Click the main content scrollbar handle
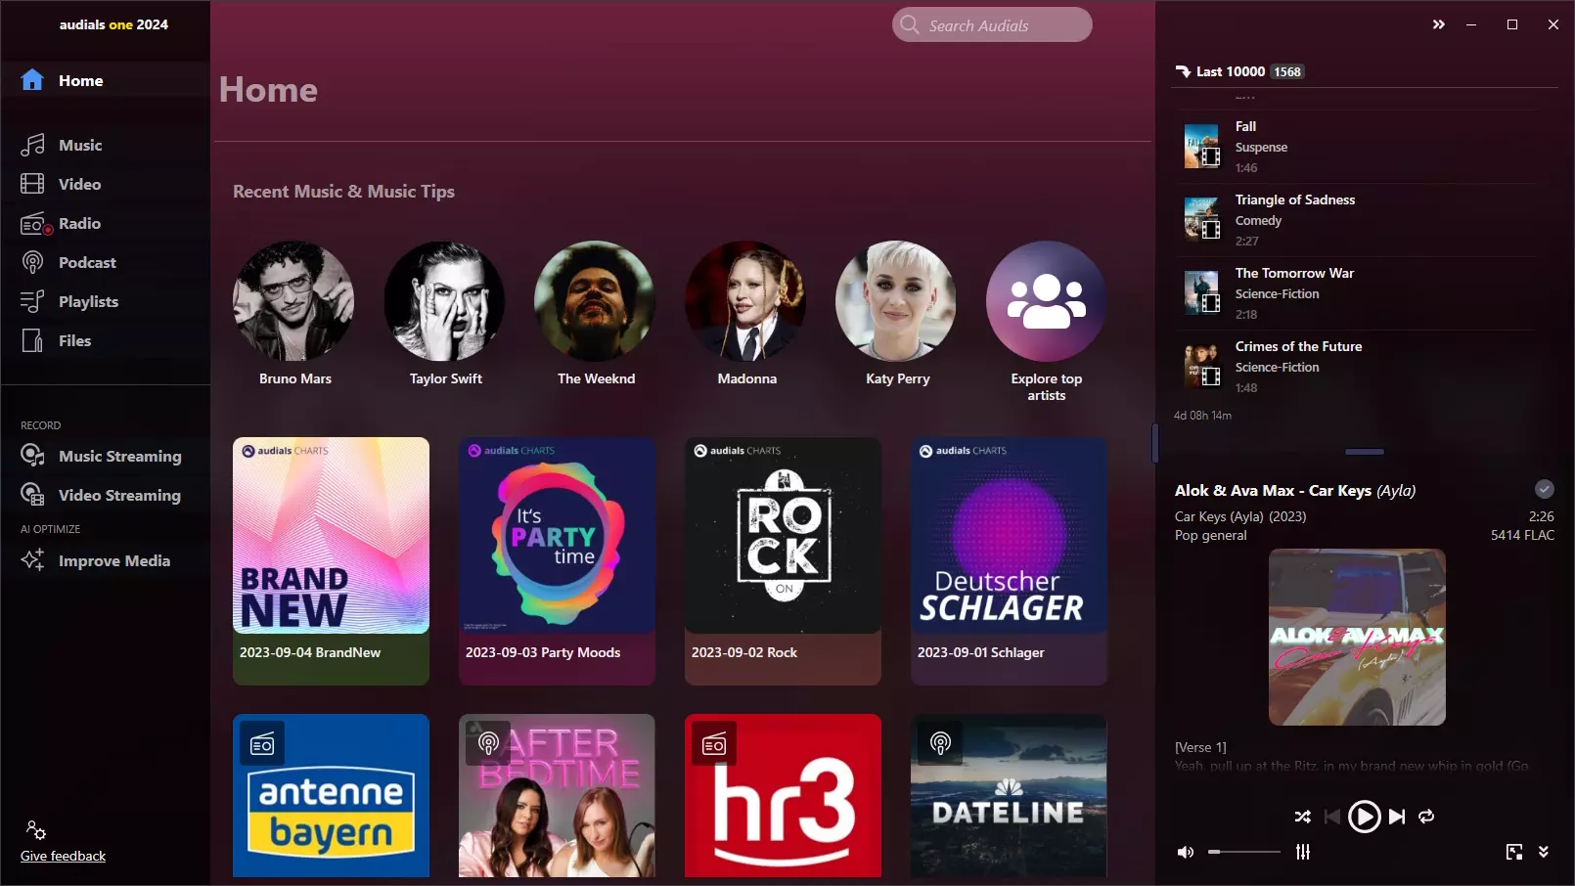Screen dimensions: 1575x886 pyautogui.click(x=1154, y=443)
